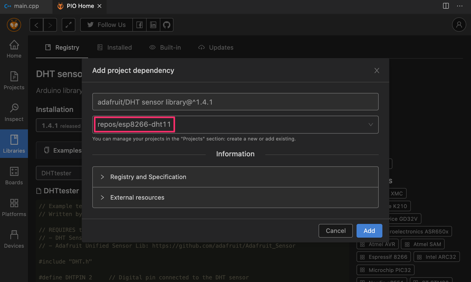Screen dimensions: 471x282
Task: Open the Facebook icon link
Action: pos(139,25)
